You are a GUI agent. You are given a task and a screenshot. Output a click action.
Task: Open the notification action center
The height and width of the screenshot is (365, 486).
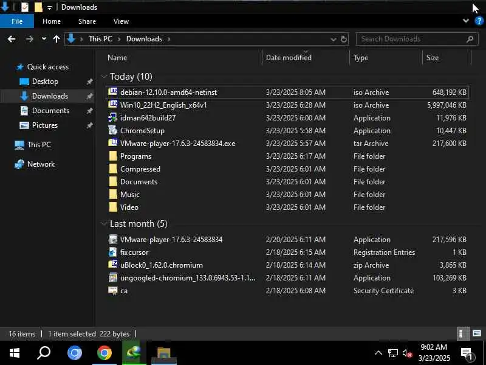coord(466,353)
